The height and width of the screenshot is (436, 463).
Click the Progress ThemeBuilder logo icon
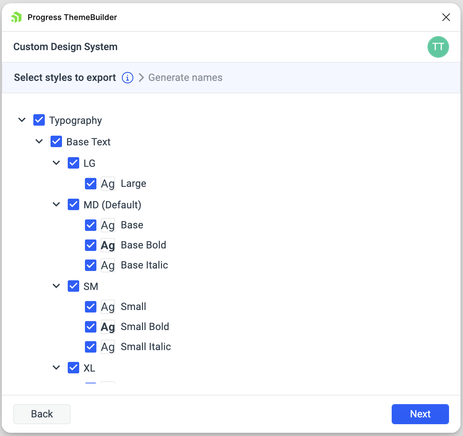click(x=16, y=17)
